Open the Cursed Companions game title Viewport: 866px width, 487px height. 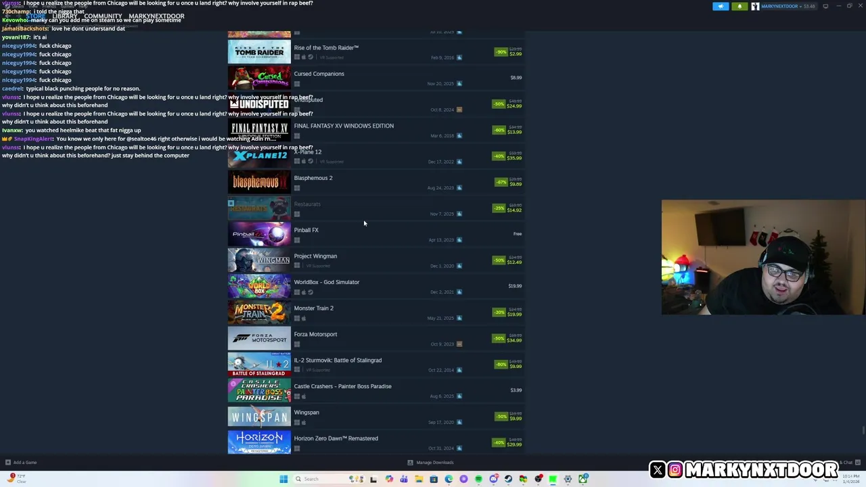pyautogui.click(x=319, y=74)
